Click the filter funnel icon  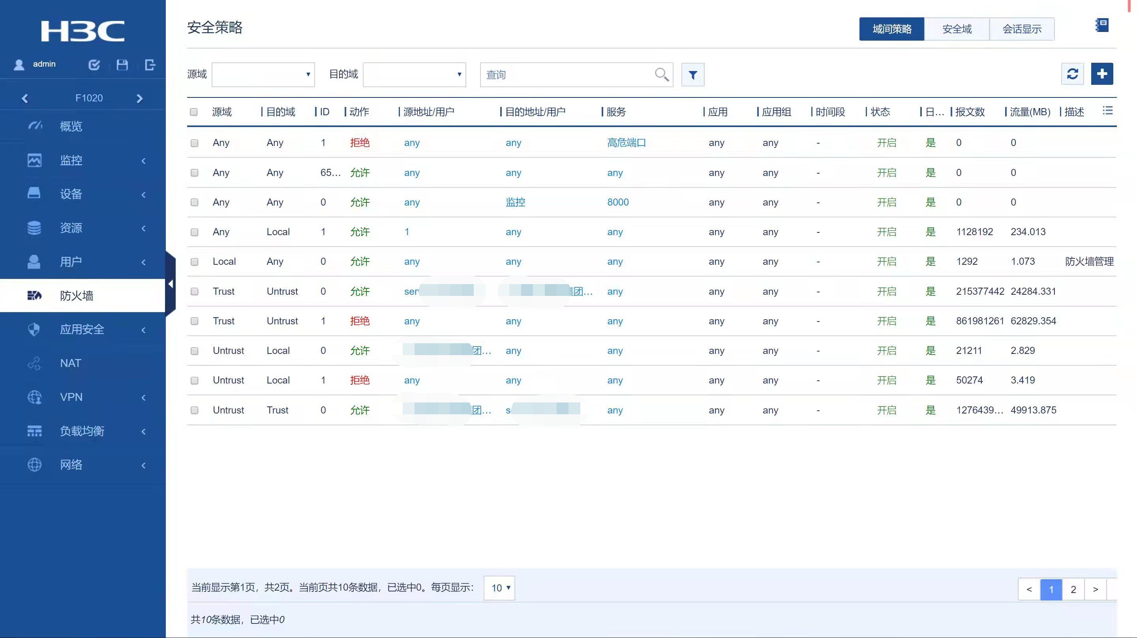(692, 75)
